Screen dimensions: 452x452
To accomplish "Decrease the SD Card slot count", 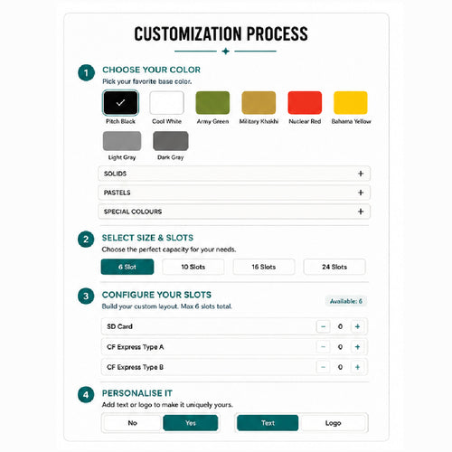I will [323, 326].
